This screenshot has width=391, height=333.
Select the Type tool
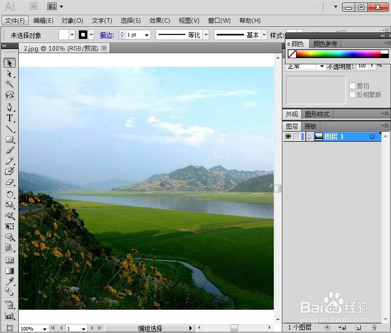10,118
